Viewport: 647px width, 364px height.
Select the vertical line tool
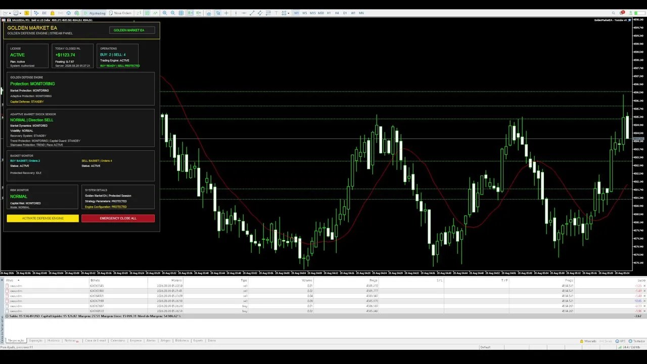tap(236, 13)
